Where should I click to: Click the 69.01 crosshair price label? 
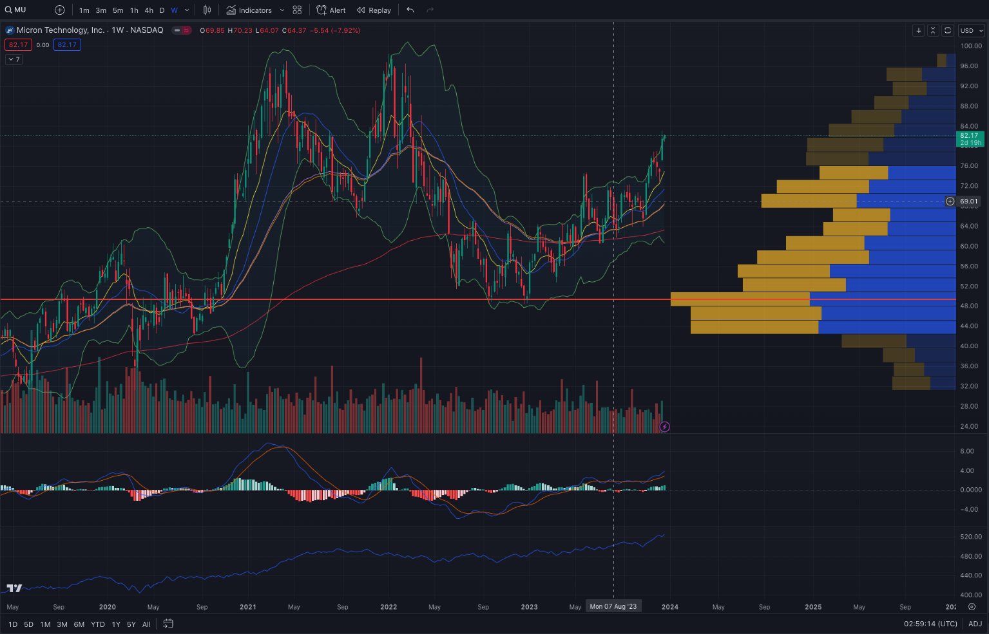[969, 201]
